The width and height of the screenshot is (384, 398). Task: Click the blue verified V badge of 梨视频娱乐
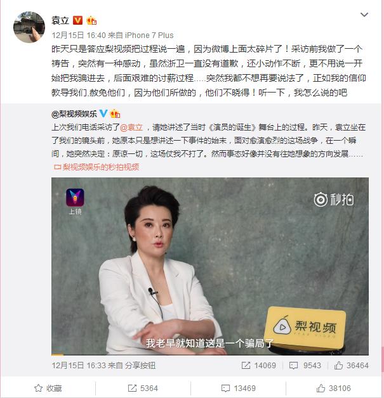[103, 113]
